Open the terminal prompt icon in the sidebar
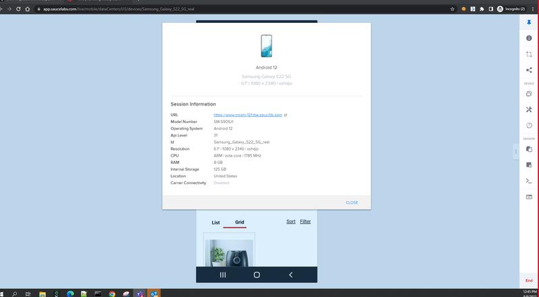Screen dimensions: 539x297 529,181
